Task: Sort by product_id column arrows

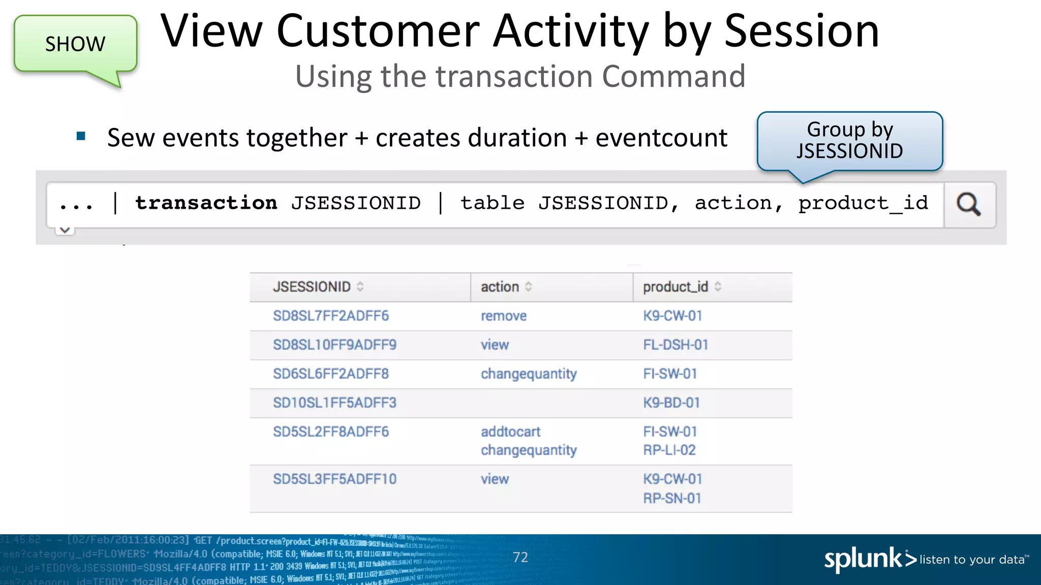Action: 718,286
